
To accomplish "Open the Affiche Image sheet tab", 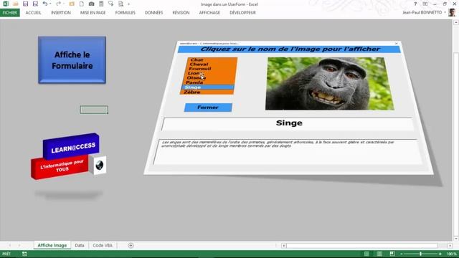I will click(52, 245).
